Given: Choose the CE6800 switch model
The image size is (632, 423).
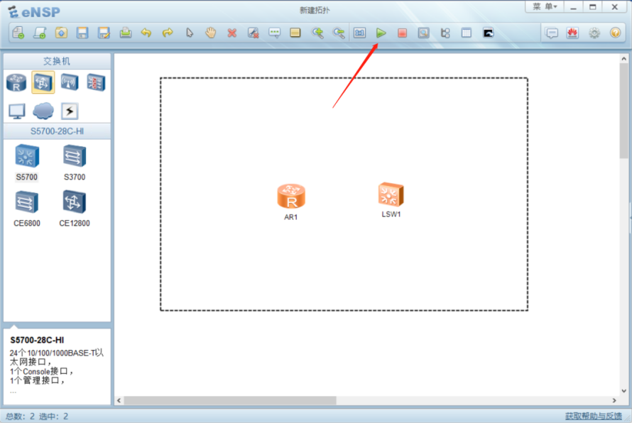Looking at the screenshot, I should pos(26,209).
